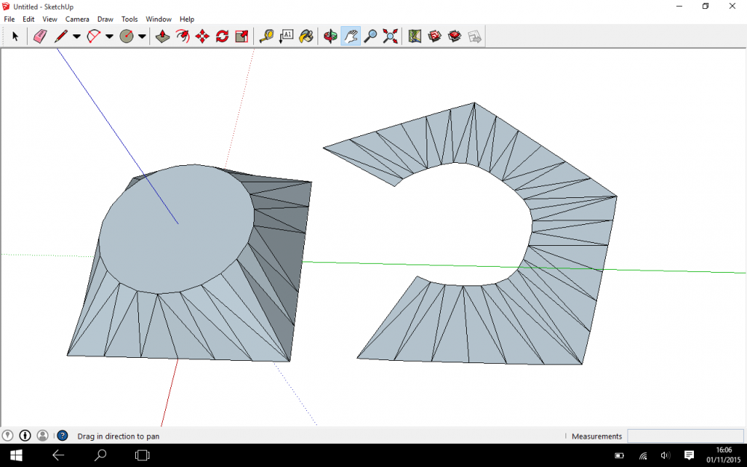This screenshot has height=467, width=747.
Task: Select the Circle shape tool
Action: [x=126, y=36]
